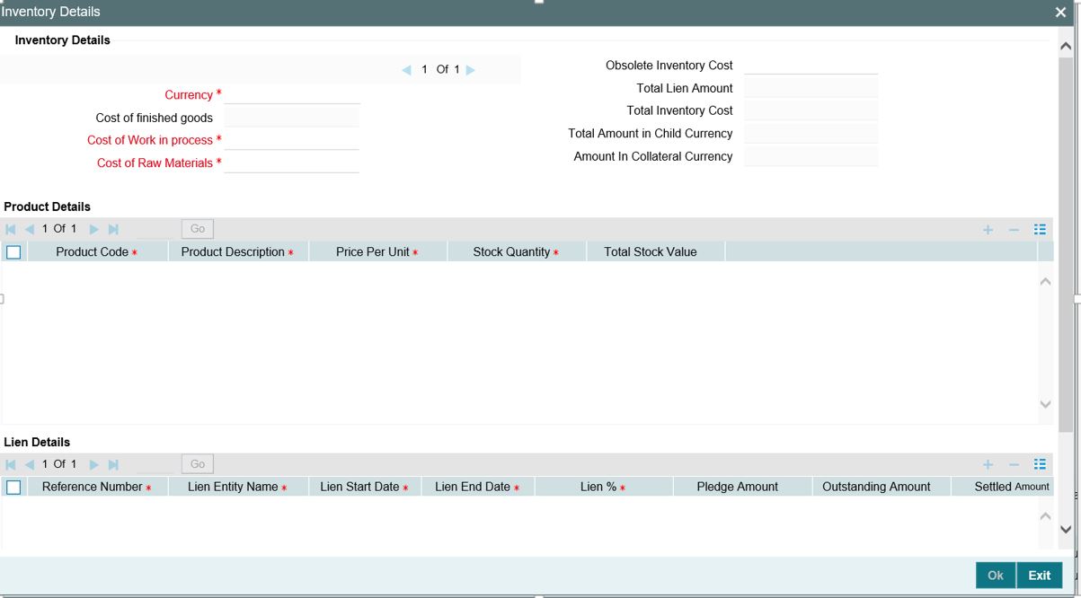Screen dimensions: 1081x598
Task: Click the Cost of Work in process field
Action: 292,140
